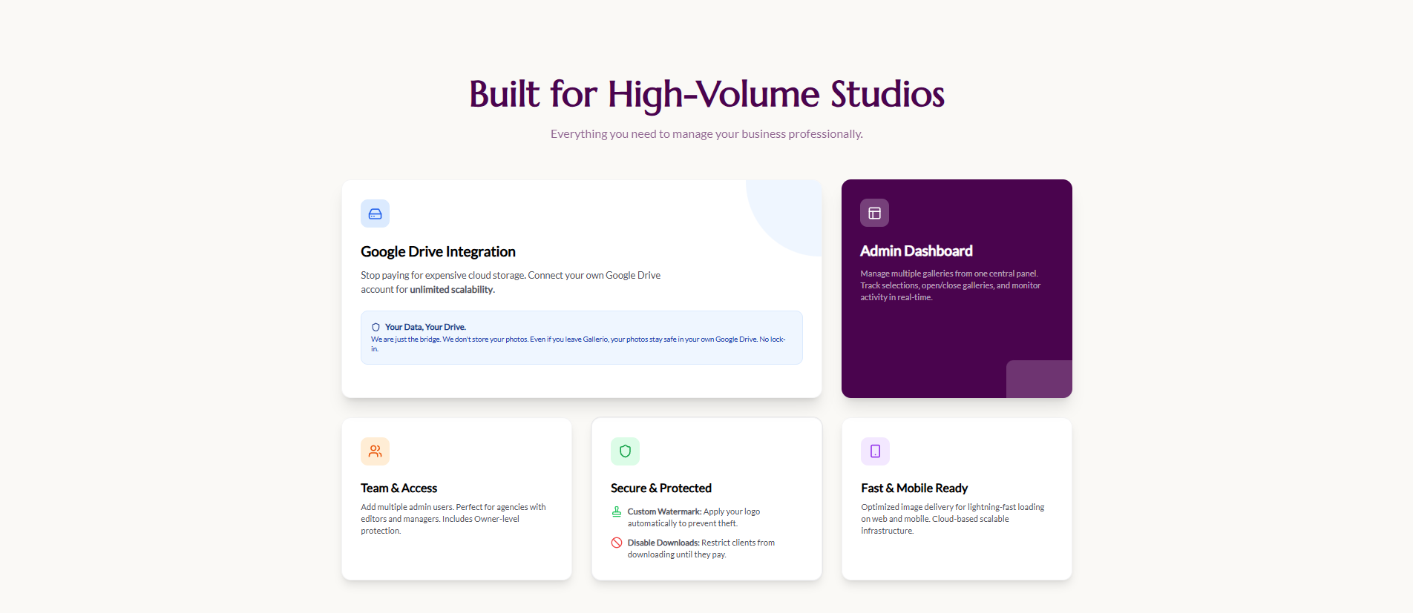Screen dimensions: 1413x613
Task: Click the subtitle Everything you need to manage
Action: [706, 134]
